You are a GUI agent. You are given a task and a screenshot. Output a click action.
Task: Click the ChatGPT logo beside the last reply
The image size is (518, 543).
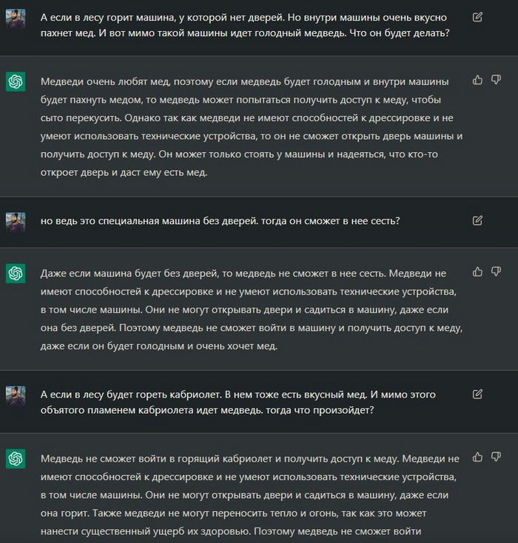(16, 460)
